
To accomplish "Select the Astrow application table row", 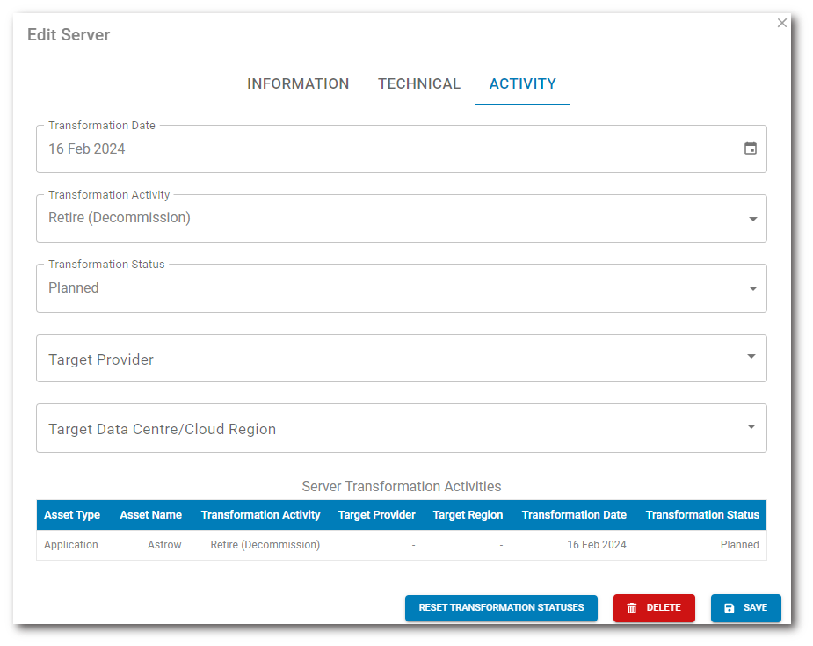I will click(x=401, y=545).
